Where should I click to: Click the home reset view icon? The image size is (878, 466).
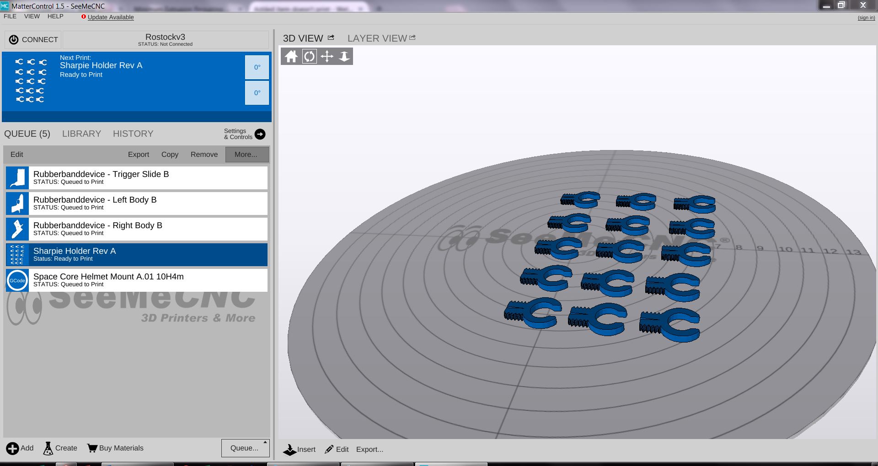[x=291, y=57]
